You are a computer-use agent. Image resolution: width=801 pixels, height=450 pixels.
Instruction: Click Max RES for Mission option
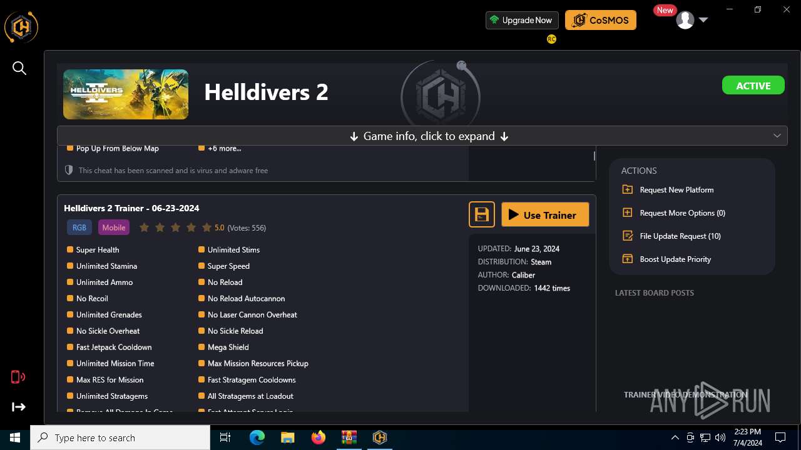point(105,379)
